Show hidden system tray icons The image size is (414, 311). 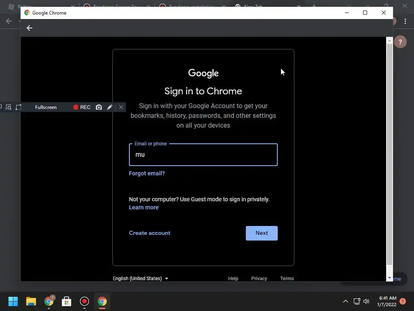pos(345,301)
